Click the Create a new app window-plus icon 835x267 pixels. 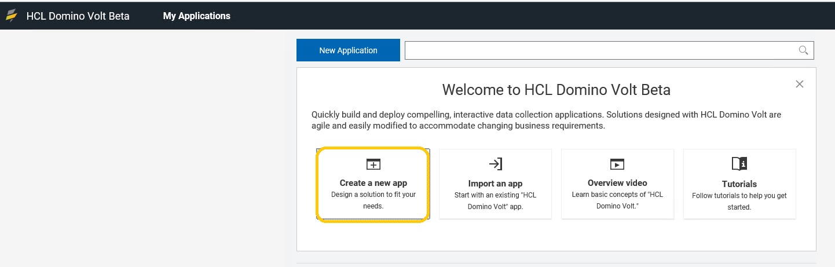pos(373,164)
